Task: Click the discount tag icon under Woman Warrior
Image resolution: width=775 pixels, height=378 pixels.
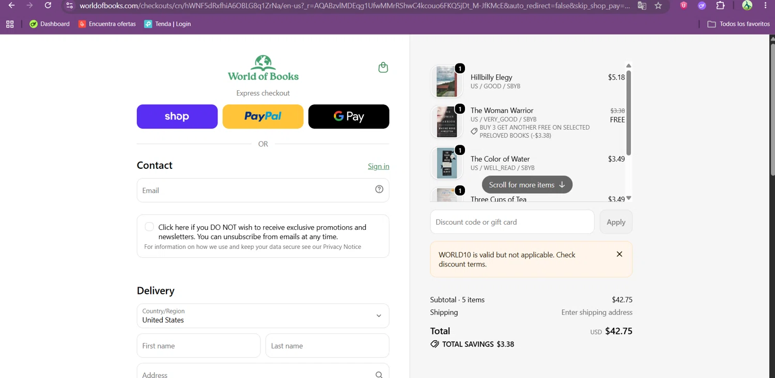Action: [474, 131]
